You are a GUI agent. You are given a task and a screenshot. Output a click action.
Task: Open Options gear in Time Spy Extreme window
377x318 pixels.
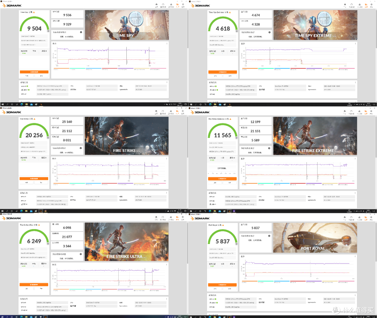click(371, 5)
